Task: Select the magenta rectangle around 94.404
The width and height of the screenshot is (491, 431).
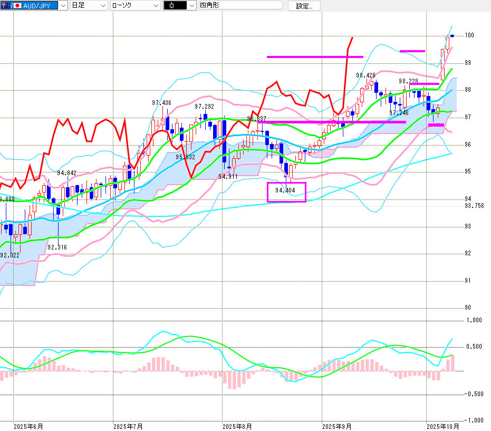Action: pos(286,192)
